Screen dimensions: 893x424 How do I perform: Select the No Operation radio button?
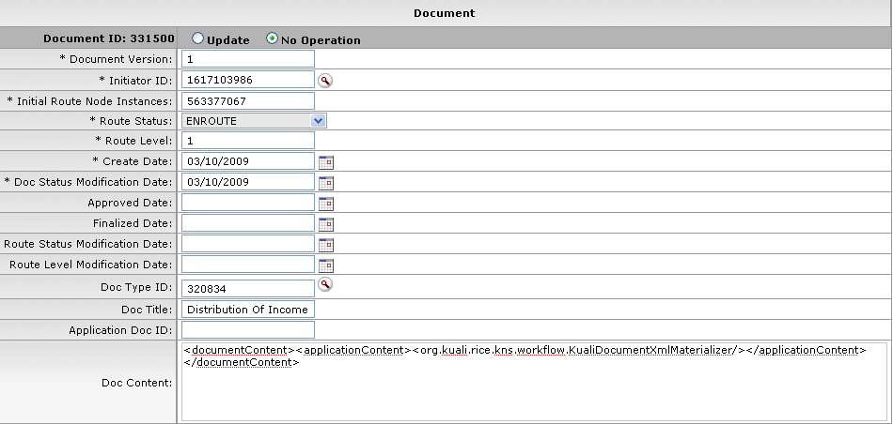273,39
